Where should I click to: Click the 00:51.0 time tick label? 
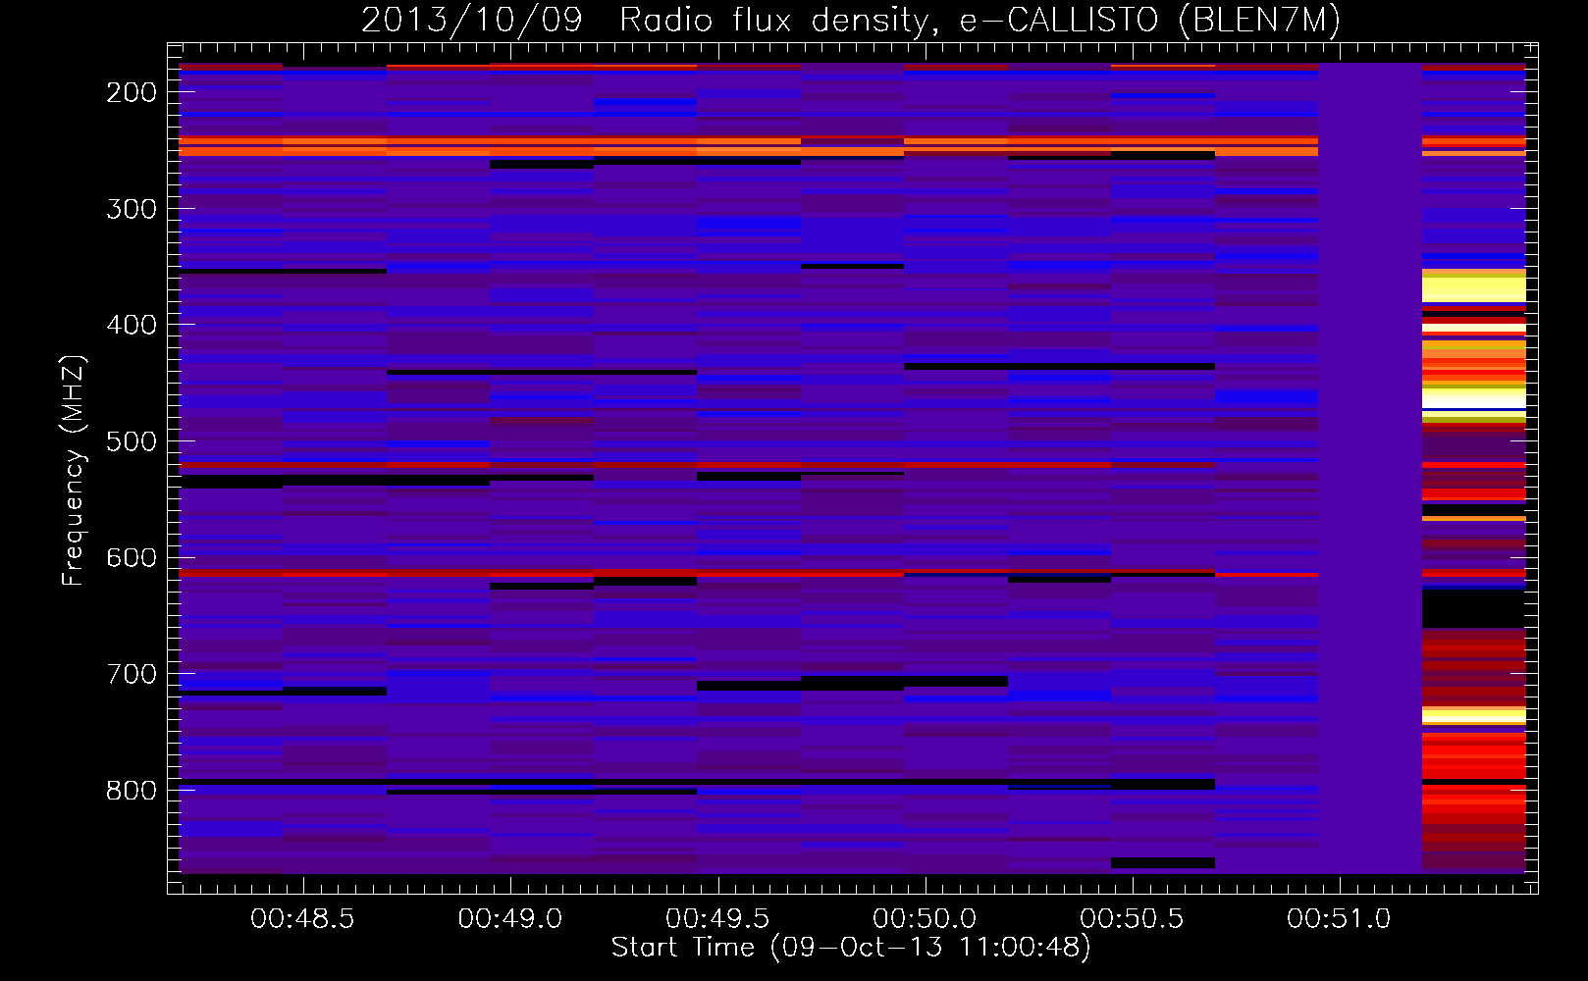pyautogui.click(x=1339, y=918)
